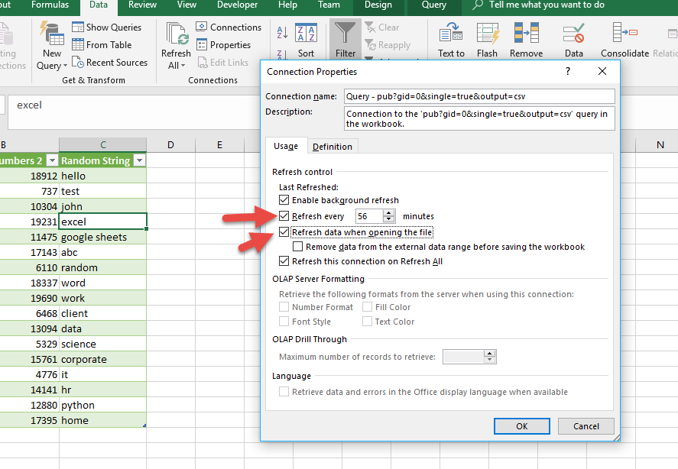Check Remove data before saving workbook
Screen dimensions: 678x469
[297, 247]
